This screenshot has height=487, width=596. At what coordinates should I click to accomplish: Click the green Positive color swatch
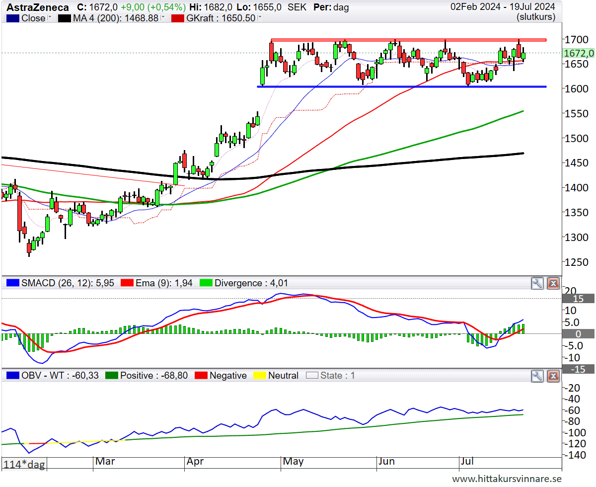(x=112, y=376)
